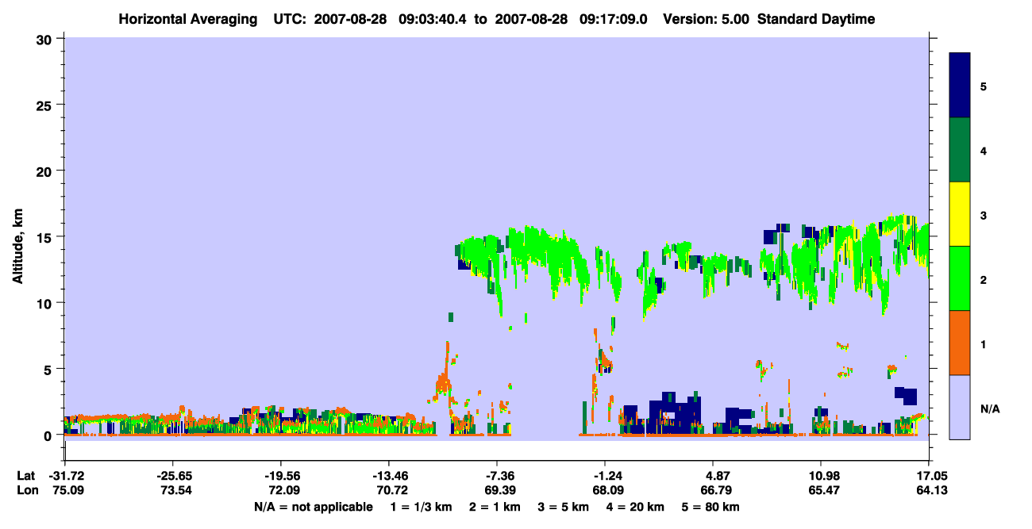Click the latitude value -31.72
Viewport: 1032px width, 529px height.
[65, 476]
